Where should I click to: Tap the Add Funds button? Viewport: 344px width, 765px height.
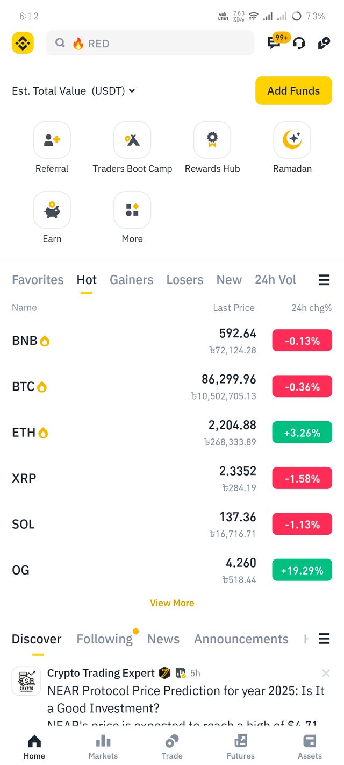tap(293, 91)
